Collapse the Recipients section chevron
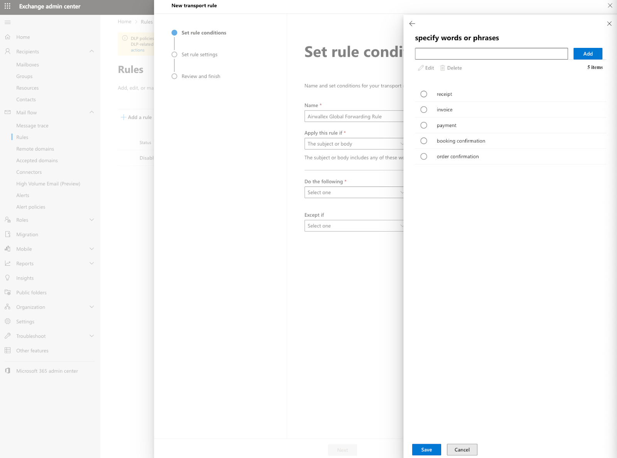This screenshot has width=617, height=458. click(91, 51)
